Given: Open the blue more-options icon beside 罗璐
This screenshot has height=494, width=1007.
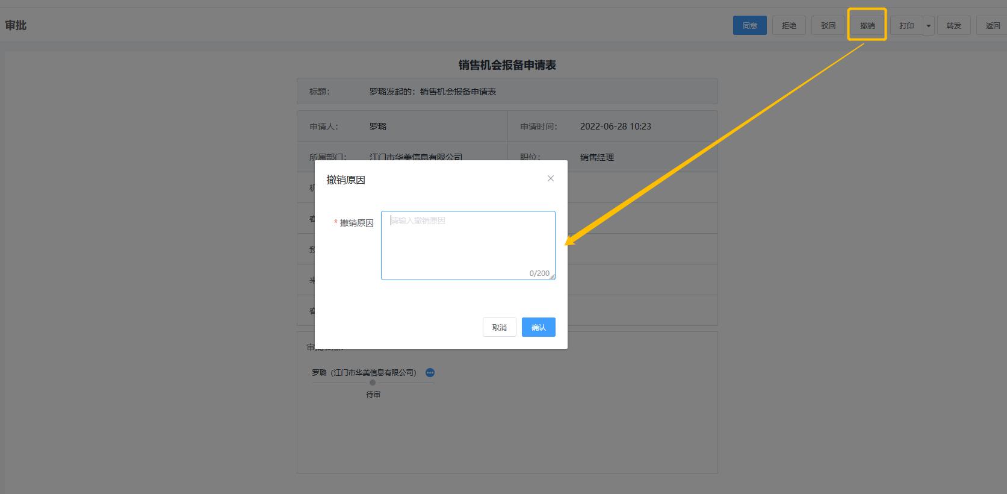Looking at the screenshot, I should point(430,373).
